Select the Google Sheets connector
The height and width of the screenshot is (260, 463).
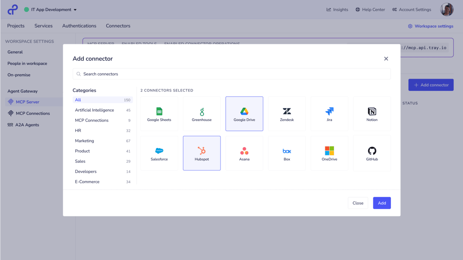(x=159, y=114)
